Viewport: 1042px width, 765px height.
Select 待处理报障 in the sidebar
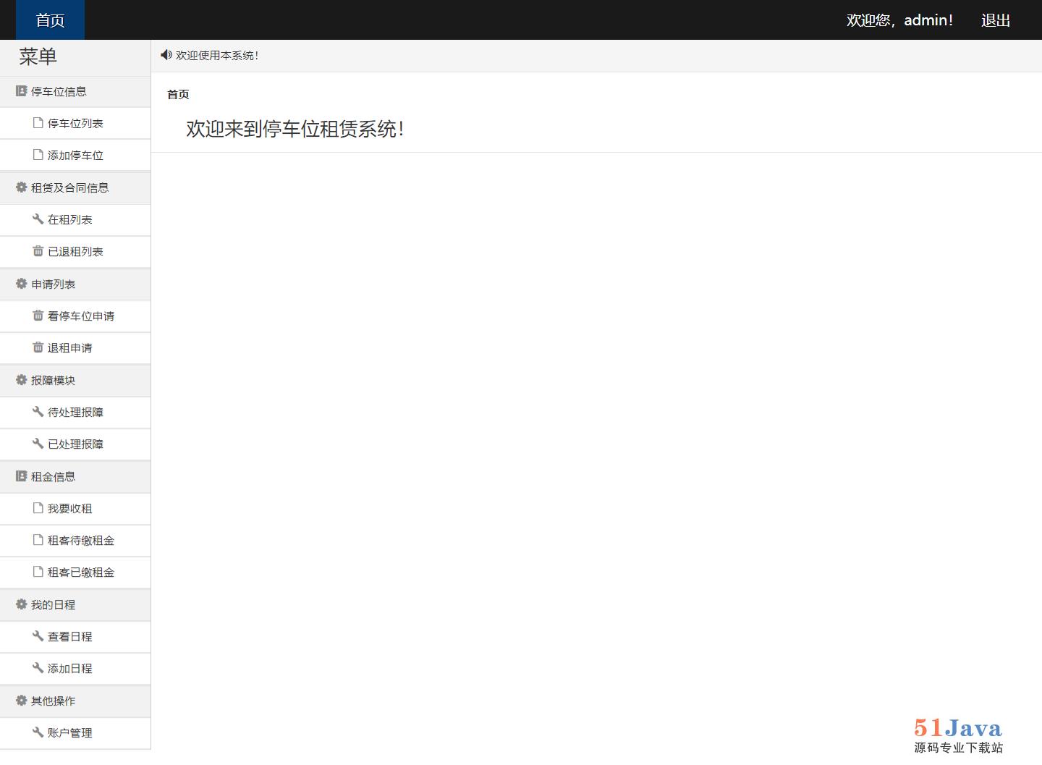click(75, 413)
